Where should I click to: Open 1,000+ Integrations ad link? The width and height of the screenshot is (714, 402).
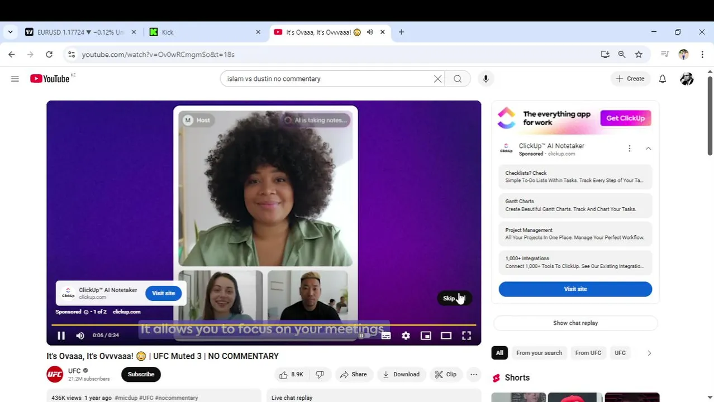tap(575, 262)
